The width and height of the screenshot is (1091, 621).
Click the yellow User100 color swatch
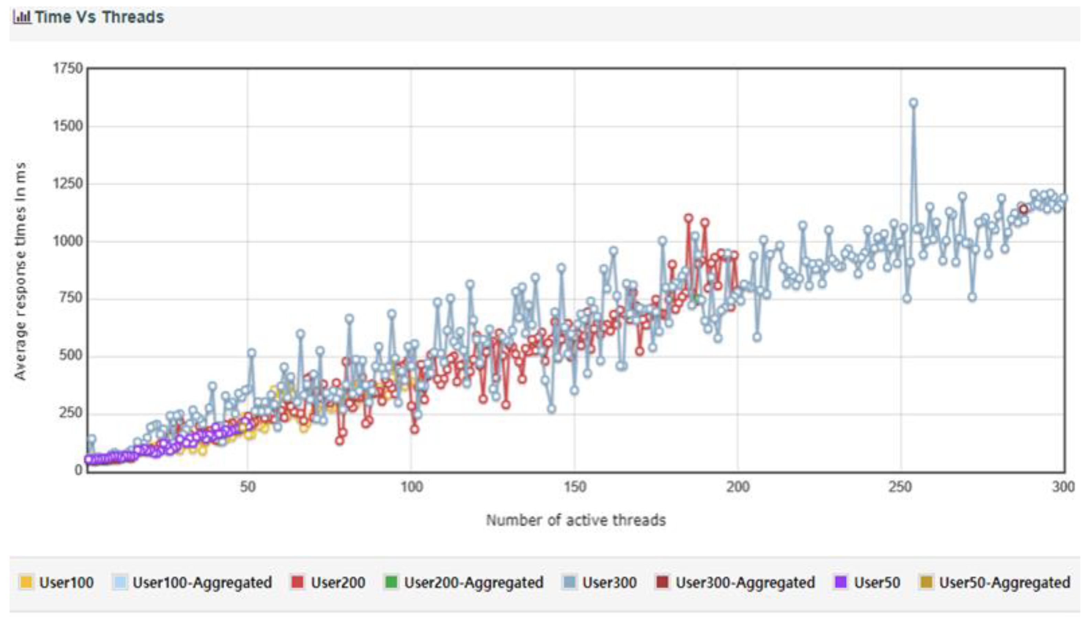25,582
